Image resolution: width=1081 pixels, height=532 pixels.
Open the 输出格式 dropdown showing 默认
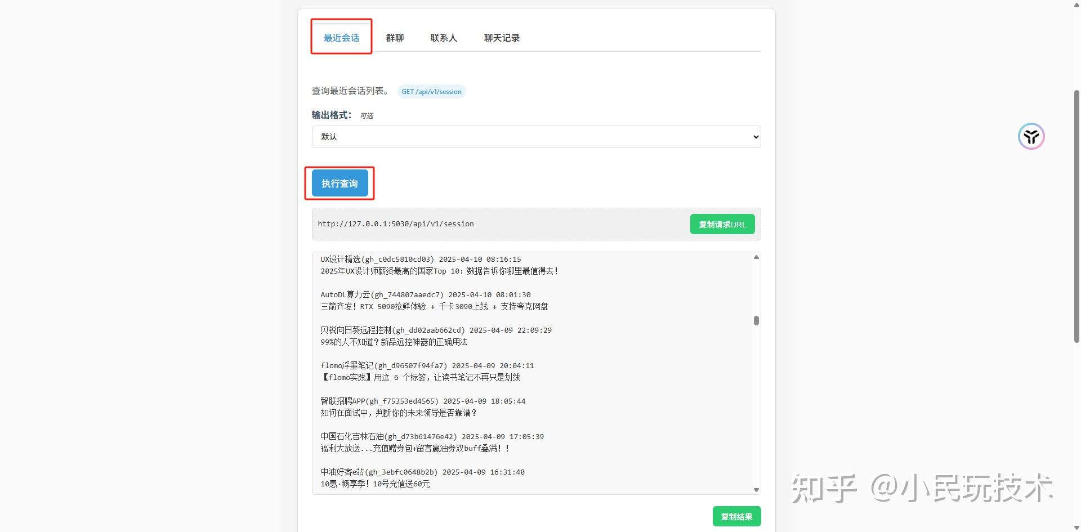tap(535, 136)
